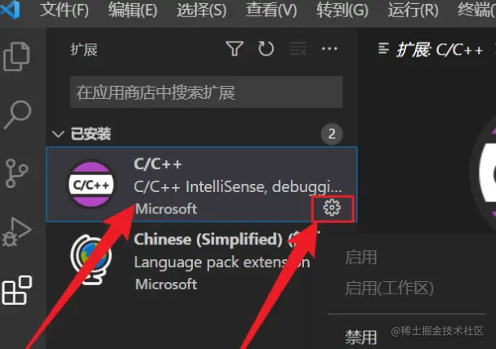This screenshot has width=496, height=349.
Task: Click the filter extensions funnel icon
Action: [235, 49]
